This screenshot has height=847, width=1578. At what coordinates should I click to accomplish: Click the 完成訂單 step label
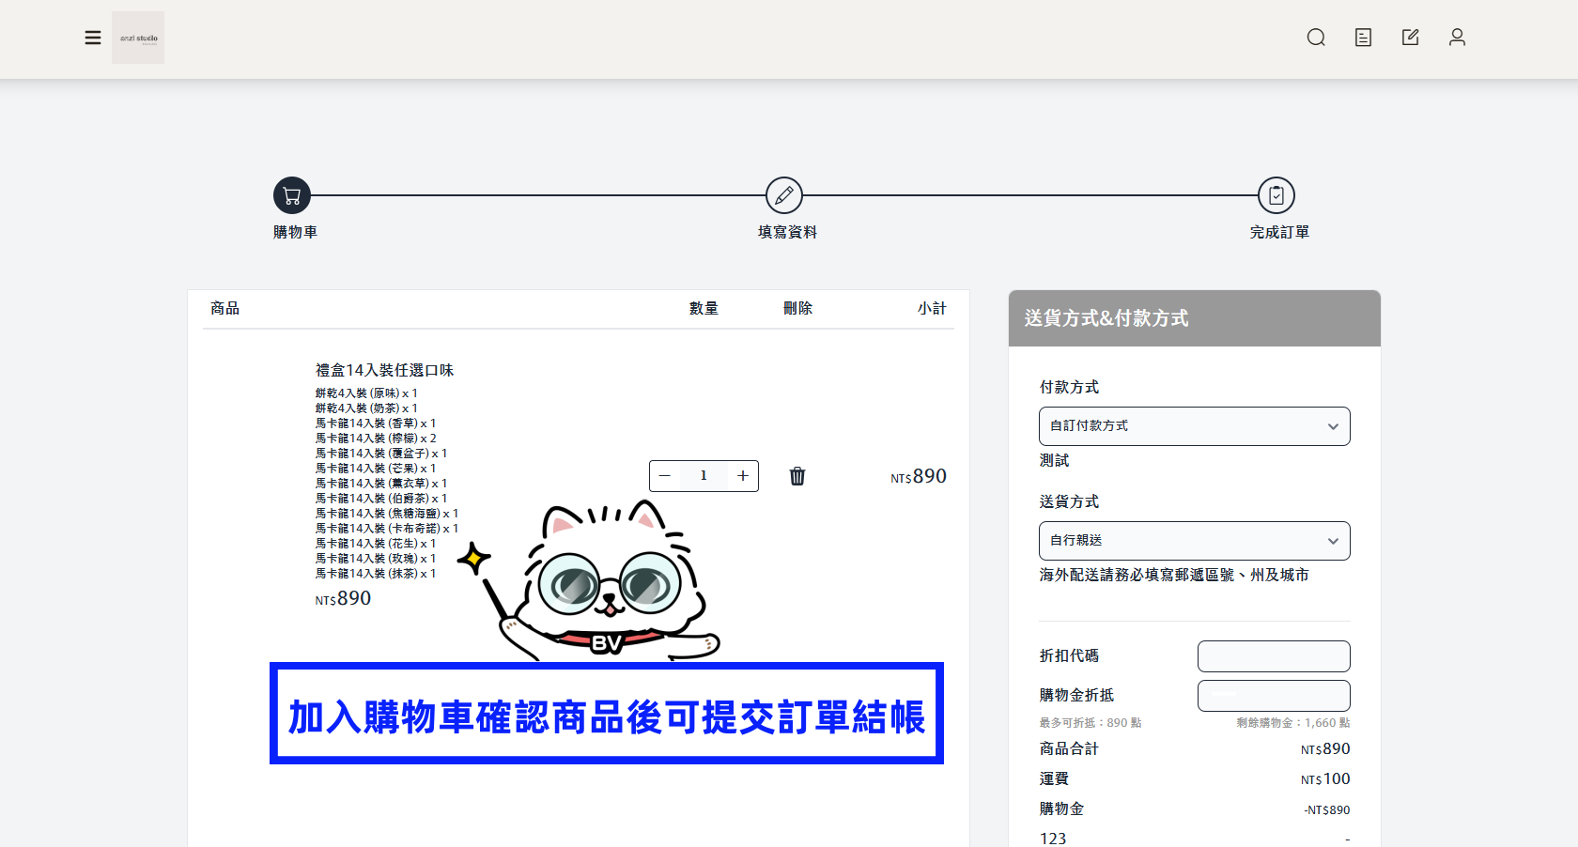(x=1279, y=232)
